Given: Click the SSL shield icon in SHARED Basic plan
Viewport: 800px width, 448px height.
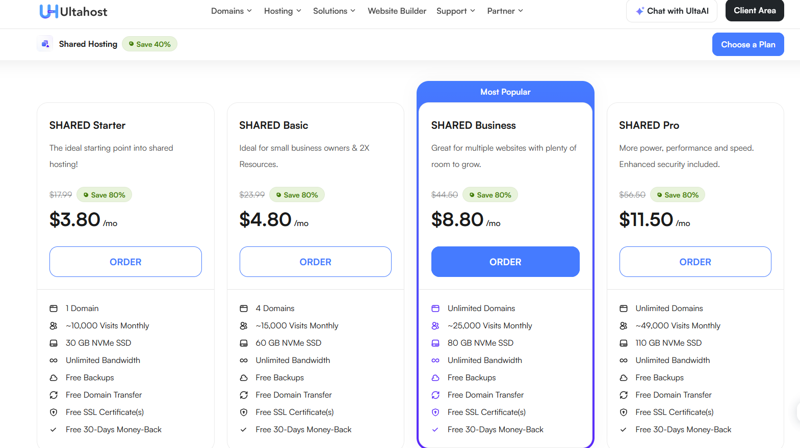Looking at the screenshot, I should 244,412.
